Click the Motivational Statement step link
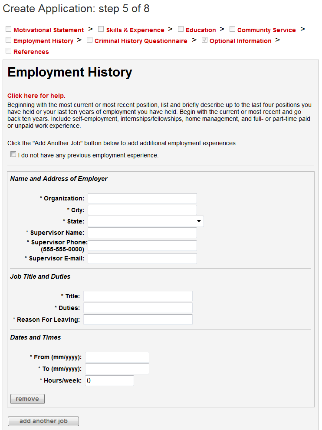Screen dimensions: 322x430 (x=49, y=30)
